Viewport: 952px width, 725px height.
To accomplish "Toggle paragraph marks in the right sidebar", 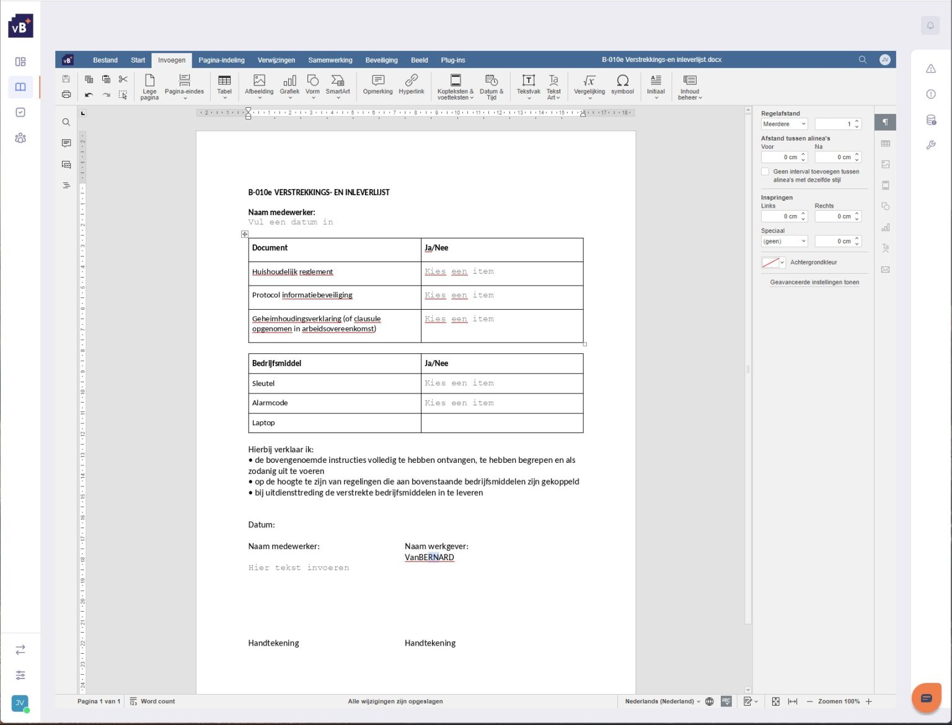I will tap(885, 122).
